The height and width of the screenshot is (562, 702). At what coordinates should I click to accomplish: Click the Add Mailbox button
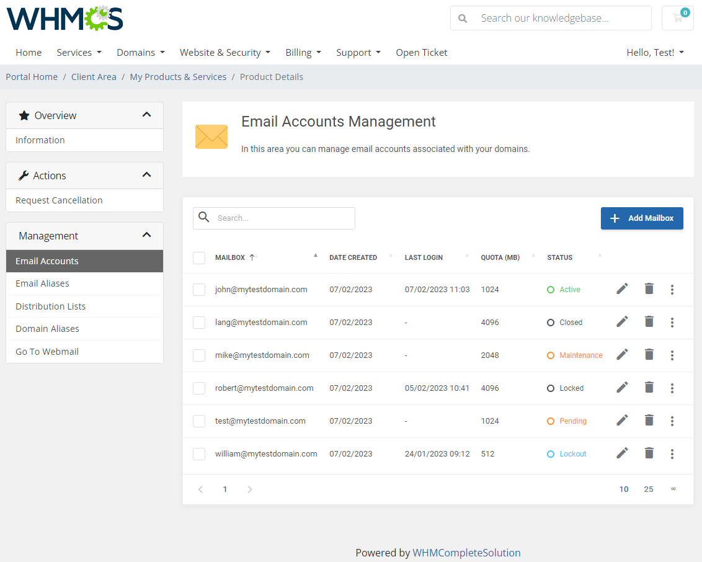coord(642,218)
